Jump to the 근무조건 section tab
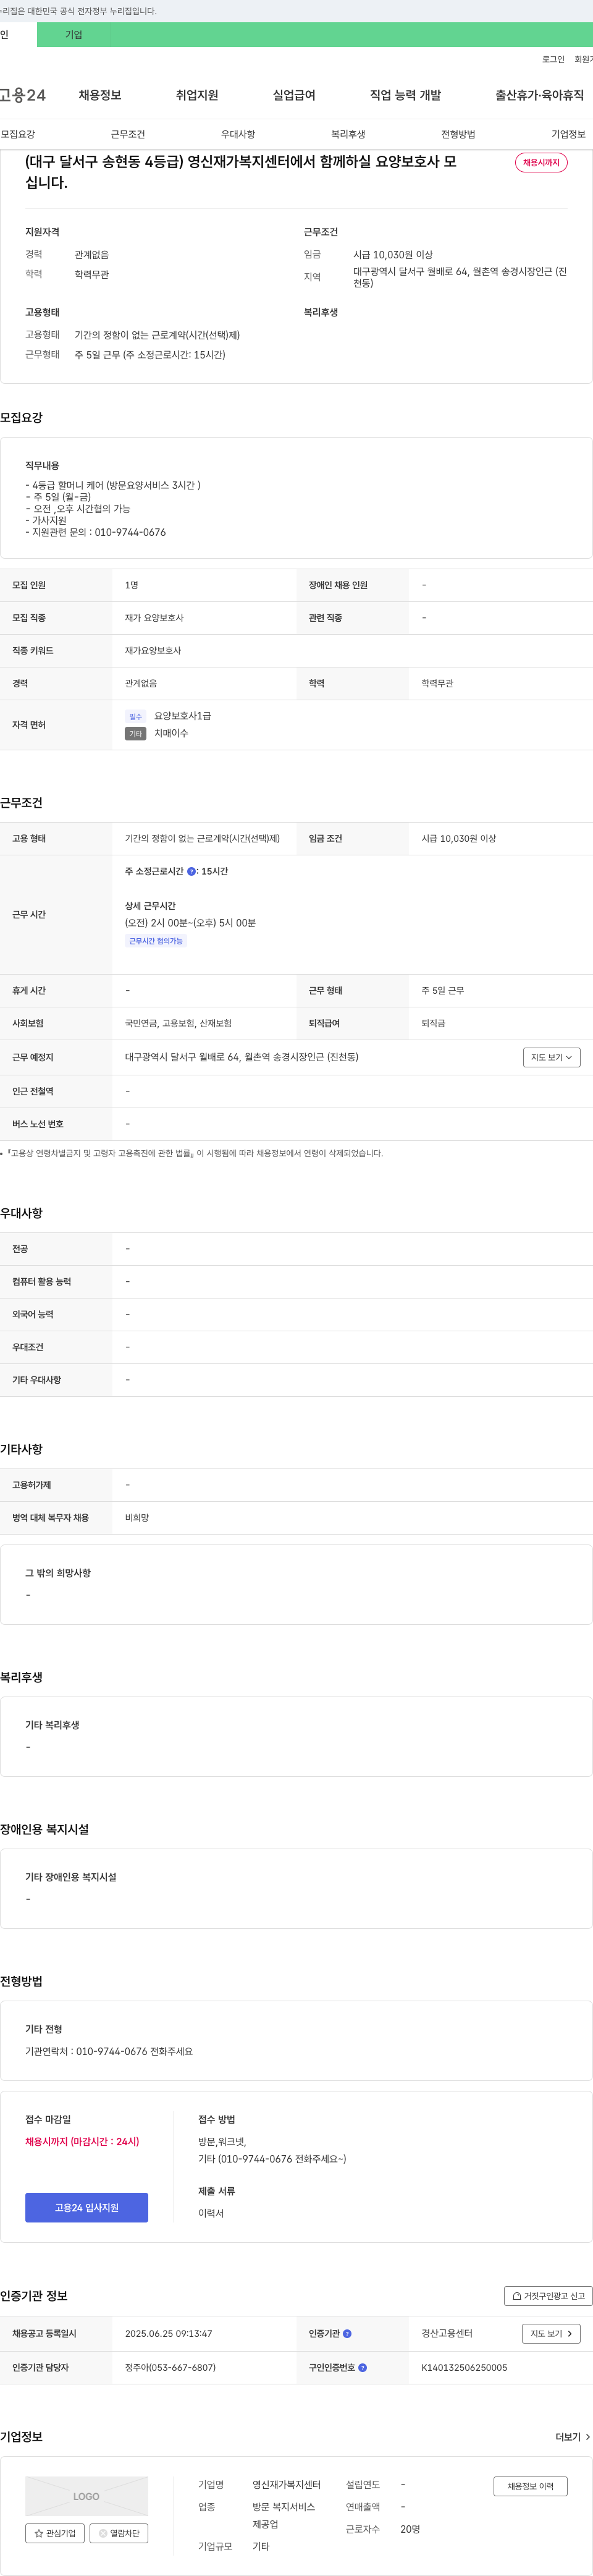Viewport: 593px width, 2576px height. point(128,134)
